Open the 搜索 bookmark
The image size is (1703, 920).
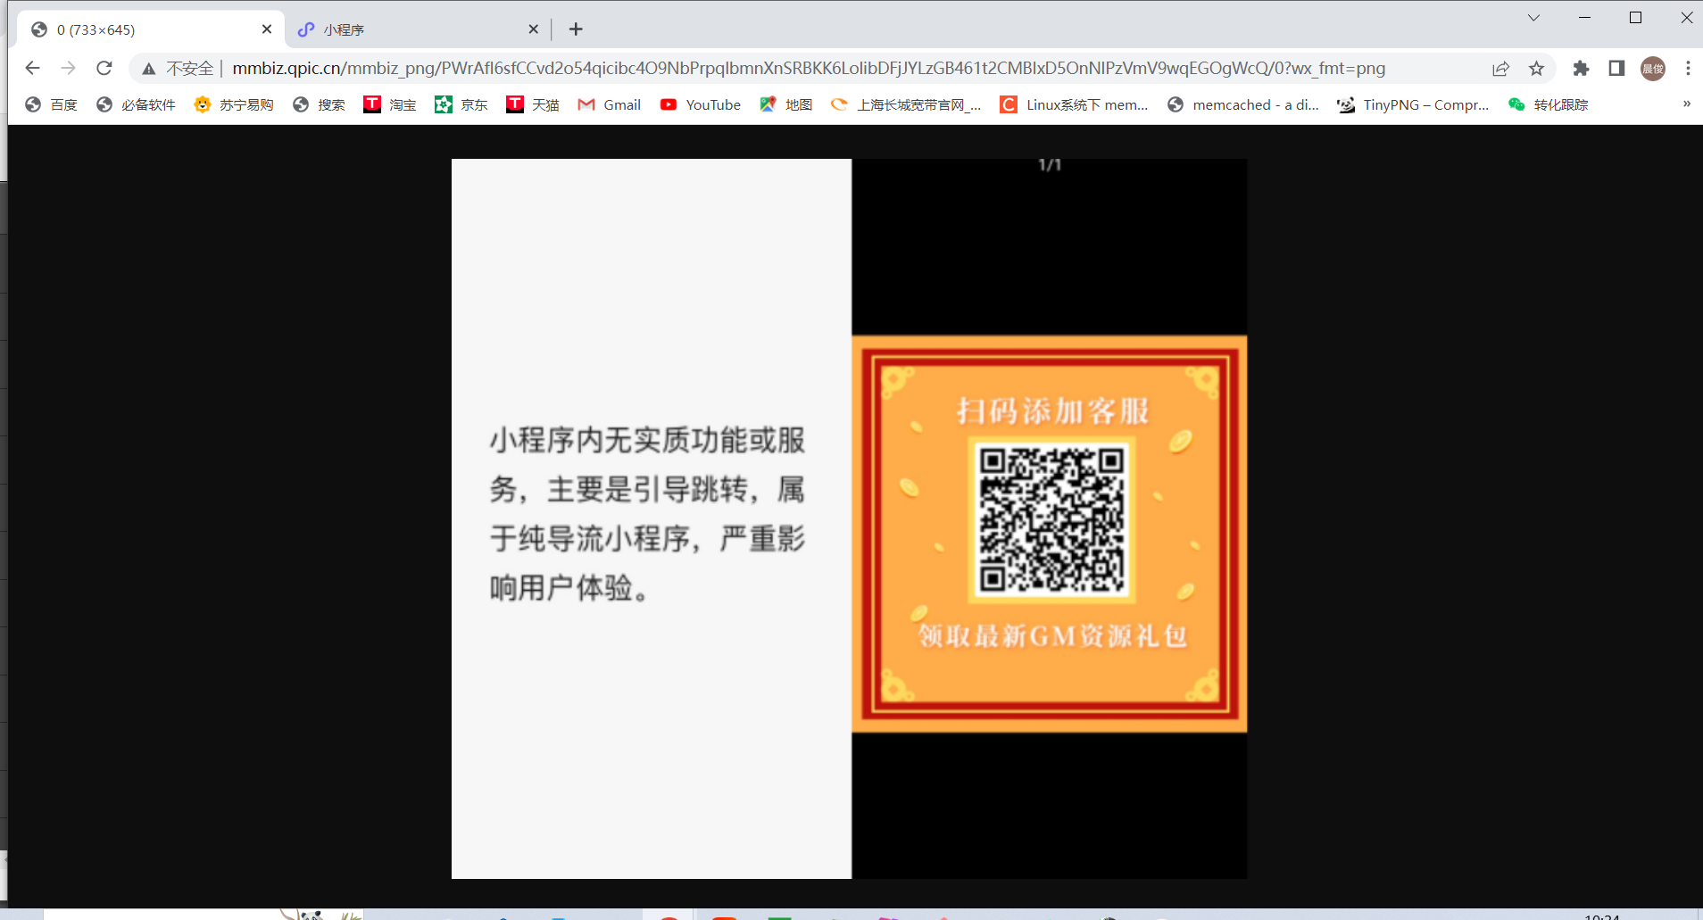tap(319, 104)
